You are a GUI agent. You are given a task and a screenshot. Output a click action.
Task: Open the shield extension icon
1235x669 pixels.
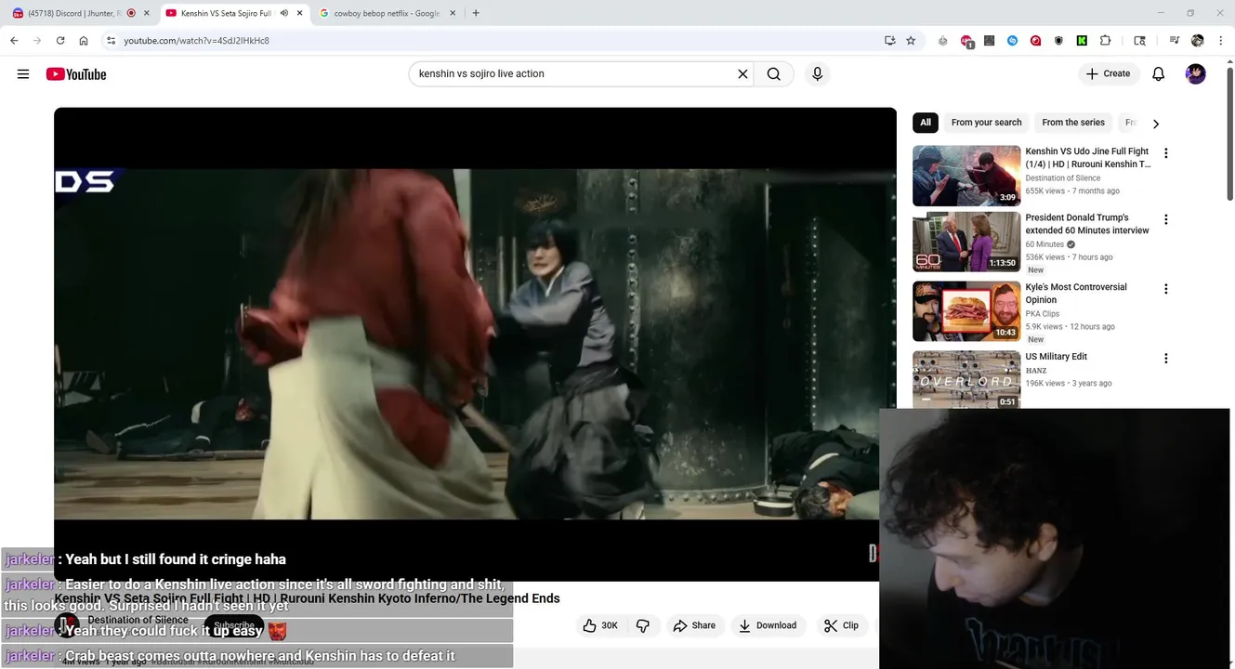tap(1058, 41)
